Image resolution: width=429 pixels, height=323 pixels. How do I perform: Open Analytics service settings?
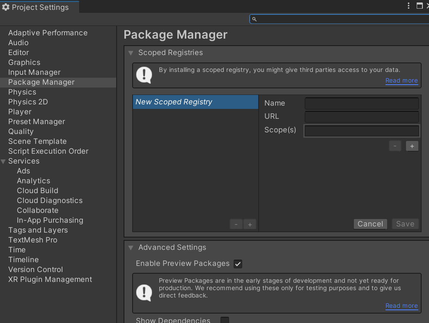pos(34,181)
